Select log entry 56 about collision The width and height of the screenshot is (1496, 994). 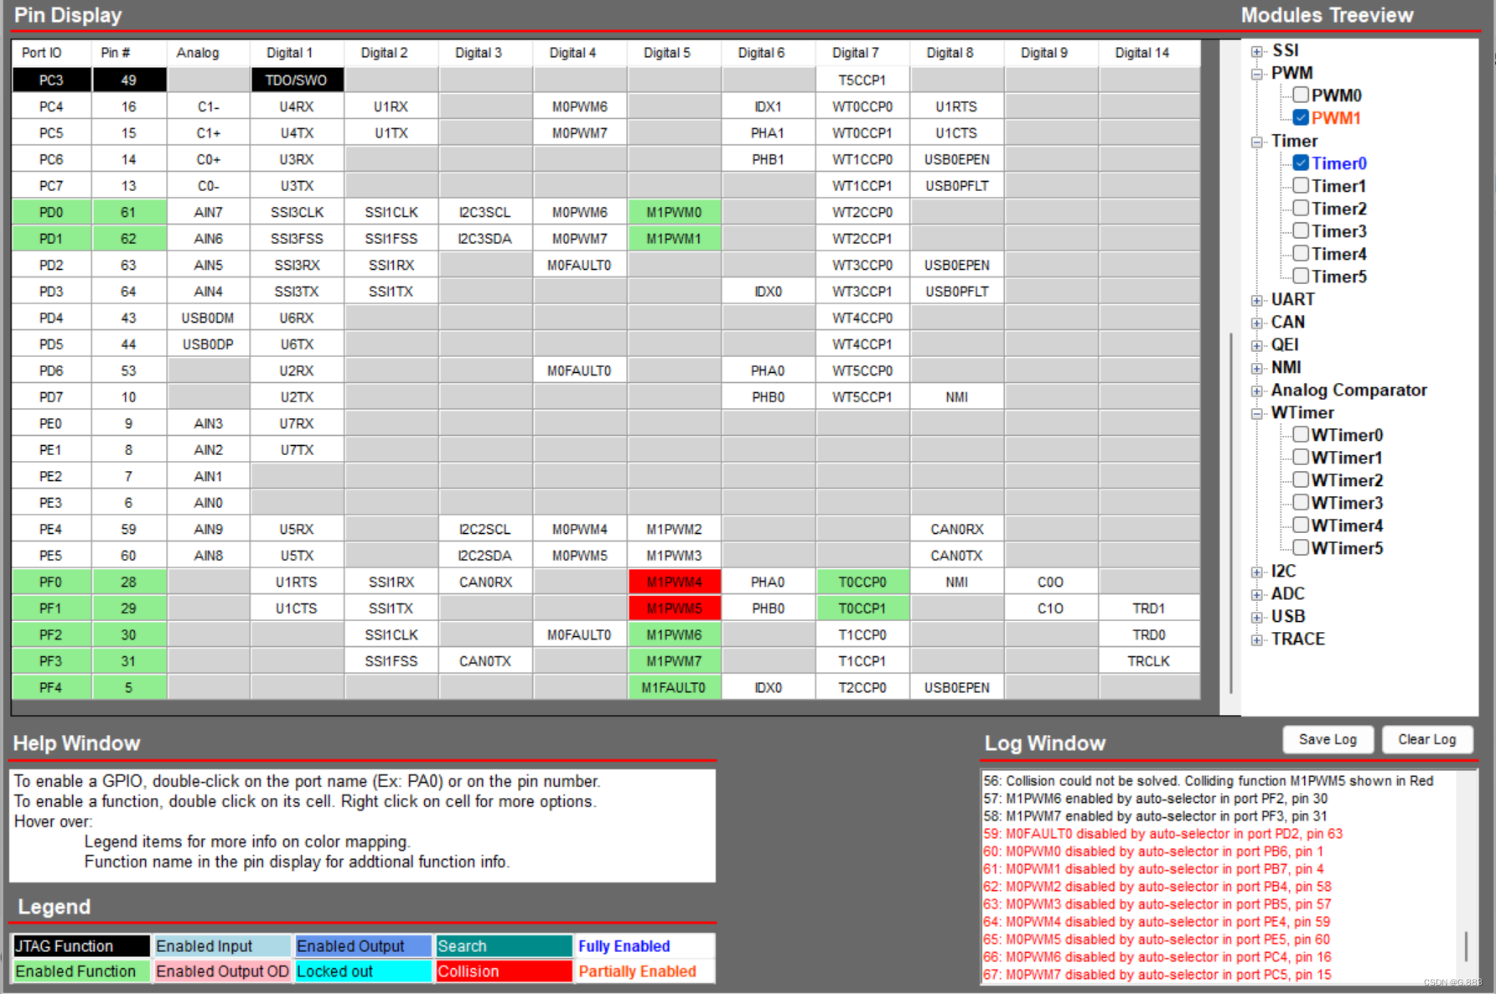click(1209, 780)
